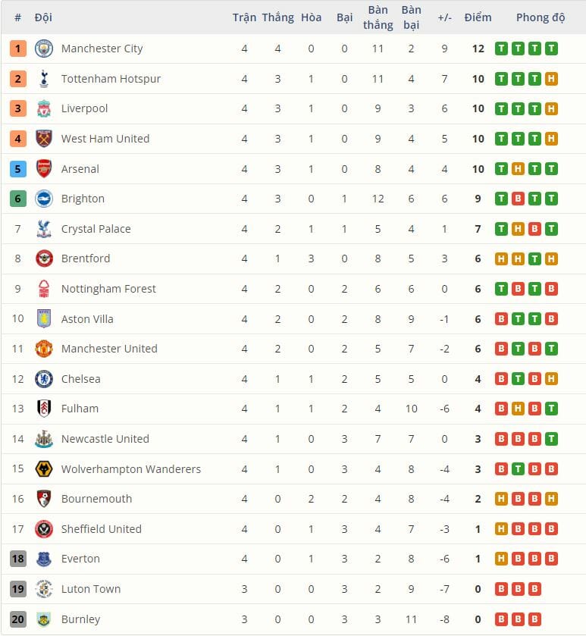Click the blue rank 5 badge
586x636 pixels.
click(x=18, y=169)
